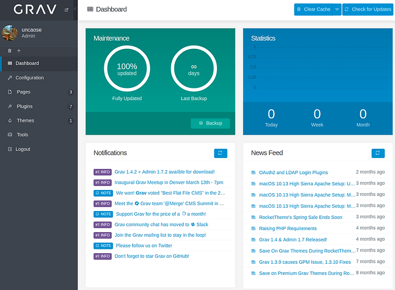Click the 100% updated progress circle

point(127,68)
